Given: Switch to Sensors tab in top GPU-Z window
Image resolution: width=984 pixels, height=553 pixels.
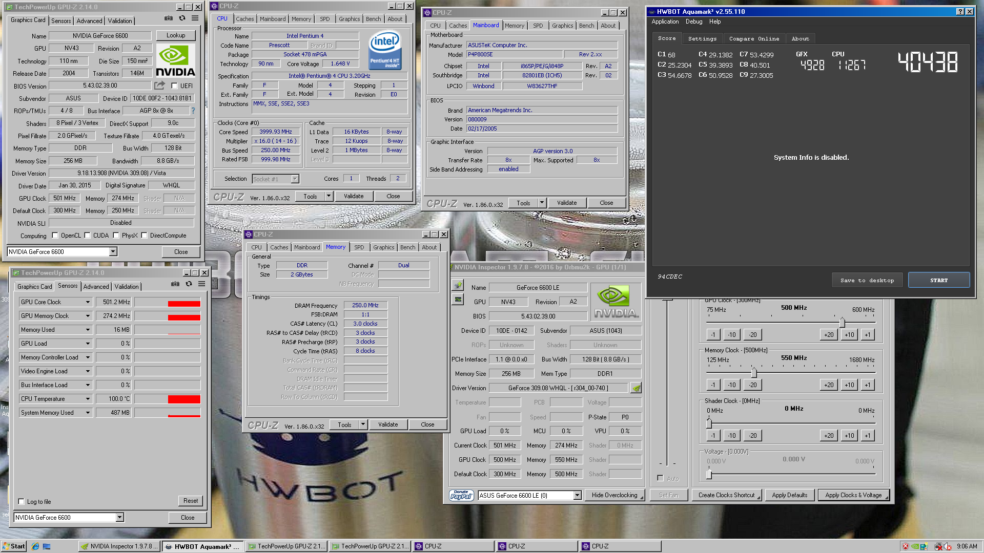Looking at the screenshot, I should (x=61, y=21).
